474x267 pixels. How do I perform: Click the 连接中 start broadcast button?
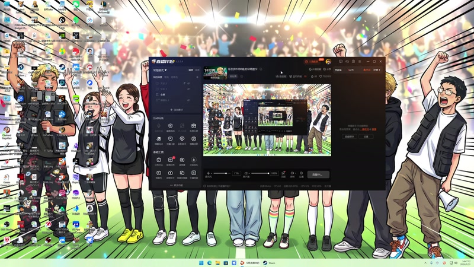pyautogui.click(x=318, y=174)
